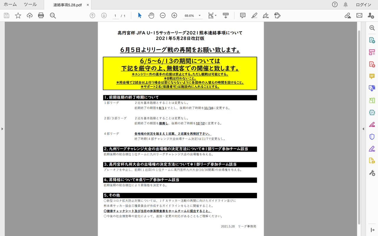Click underlined date 12/12
This screenshot has height=236, width=378.
pos(201,123)
